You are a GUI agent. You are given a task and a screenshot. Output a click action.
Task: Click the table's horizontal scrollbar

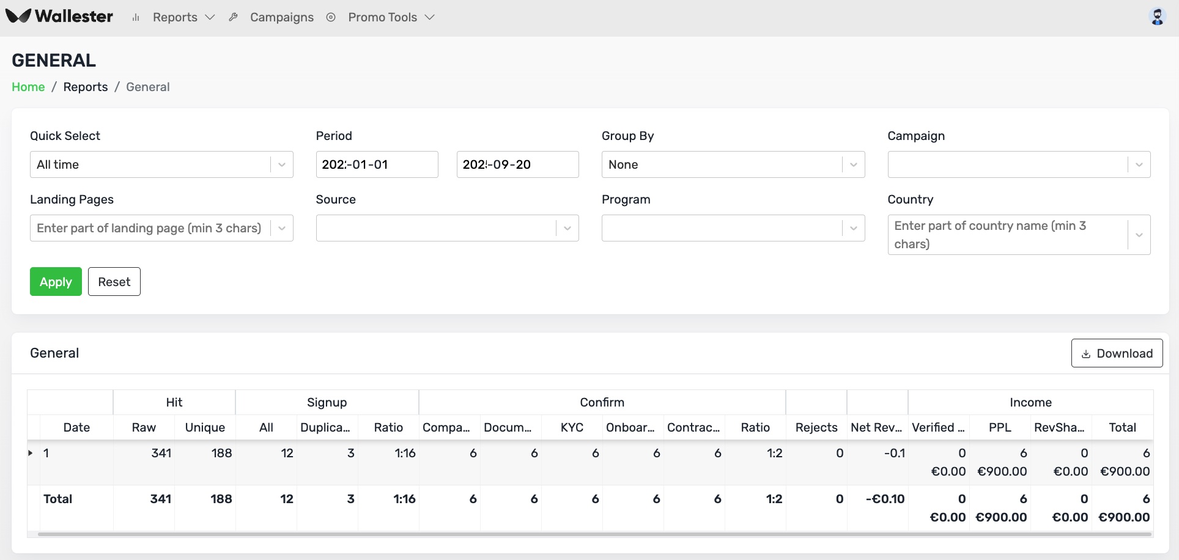[593, 534]
